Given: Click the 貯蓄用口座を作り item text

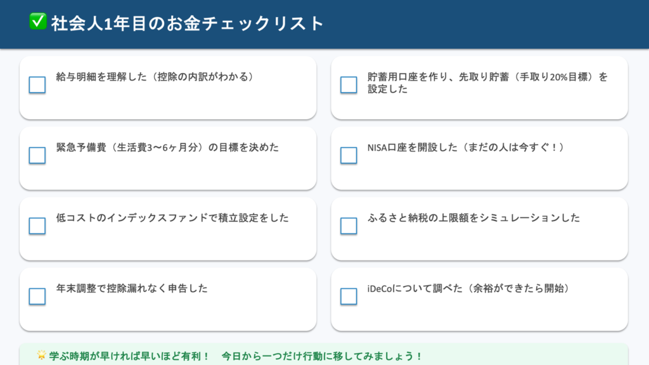Looking at the screenshot, I should point(487,83).
